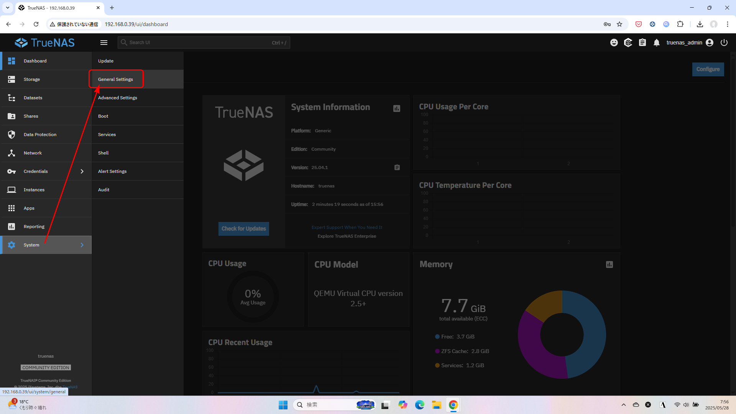Open the Jobs clipboard icon
736x414 pixels.
(642, 43)
